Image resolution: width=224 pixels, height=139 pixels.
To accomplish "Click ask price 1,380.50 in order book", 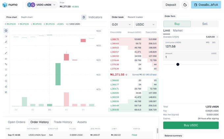I will pos(114,56).
